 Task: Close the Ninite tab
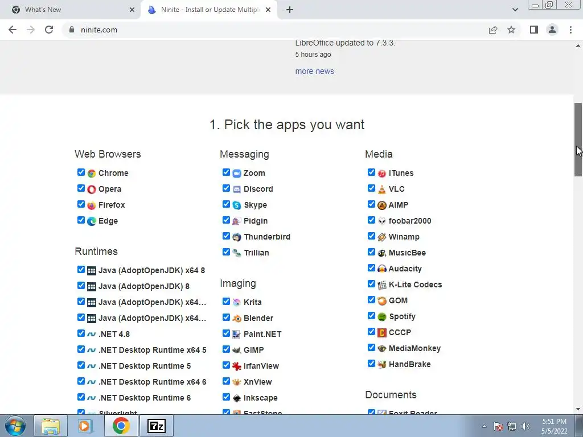[x=268, y=10]
